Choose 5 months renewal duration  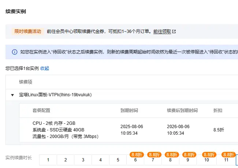click(118, 160)
